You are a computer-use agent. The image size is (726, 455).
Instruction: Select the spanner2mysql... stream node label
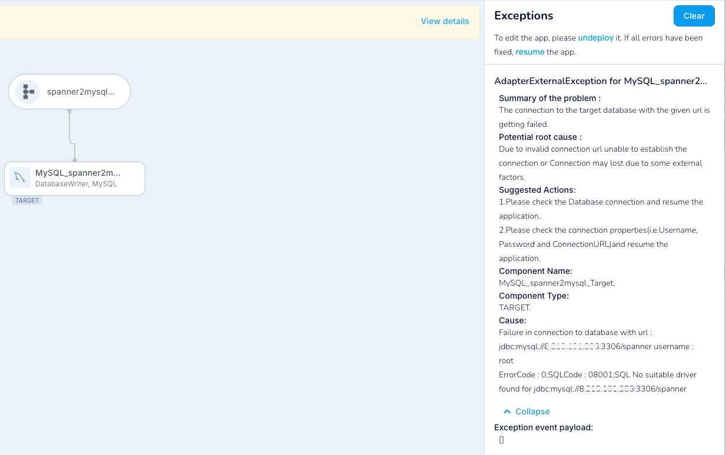[81, 92]
